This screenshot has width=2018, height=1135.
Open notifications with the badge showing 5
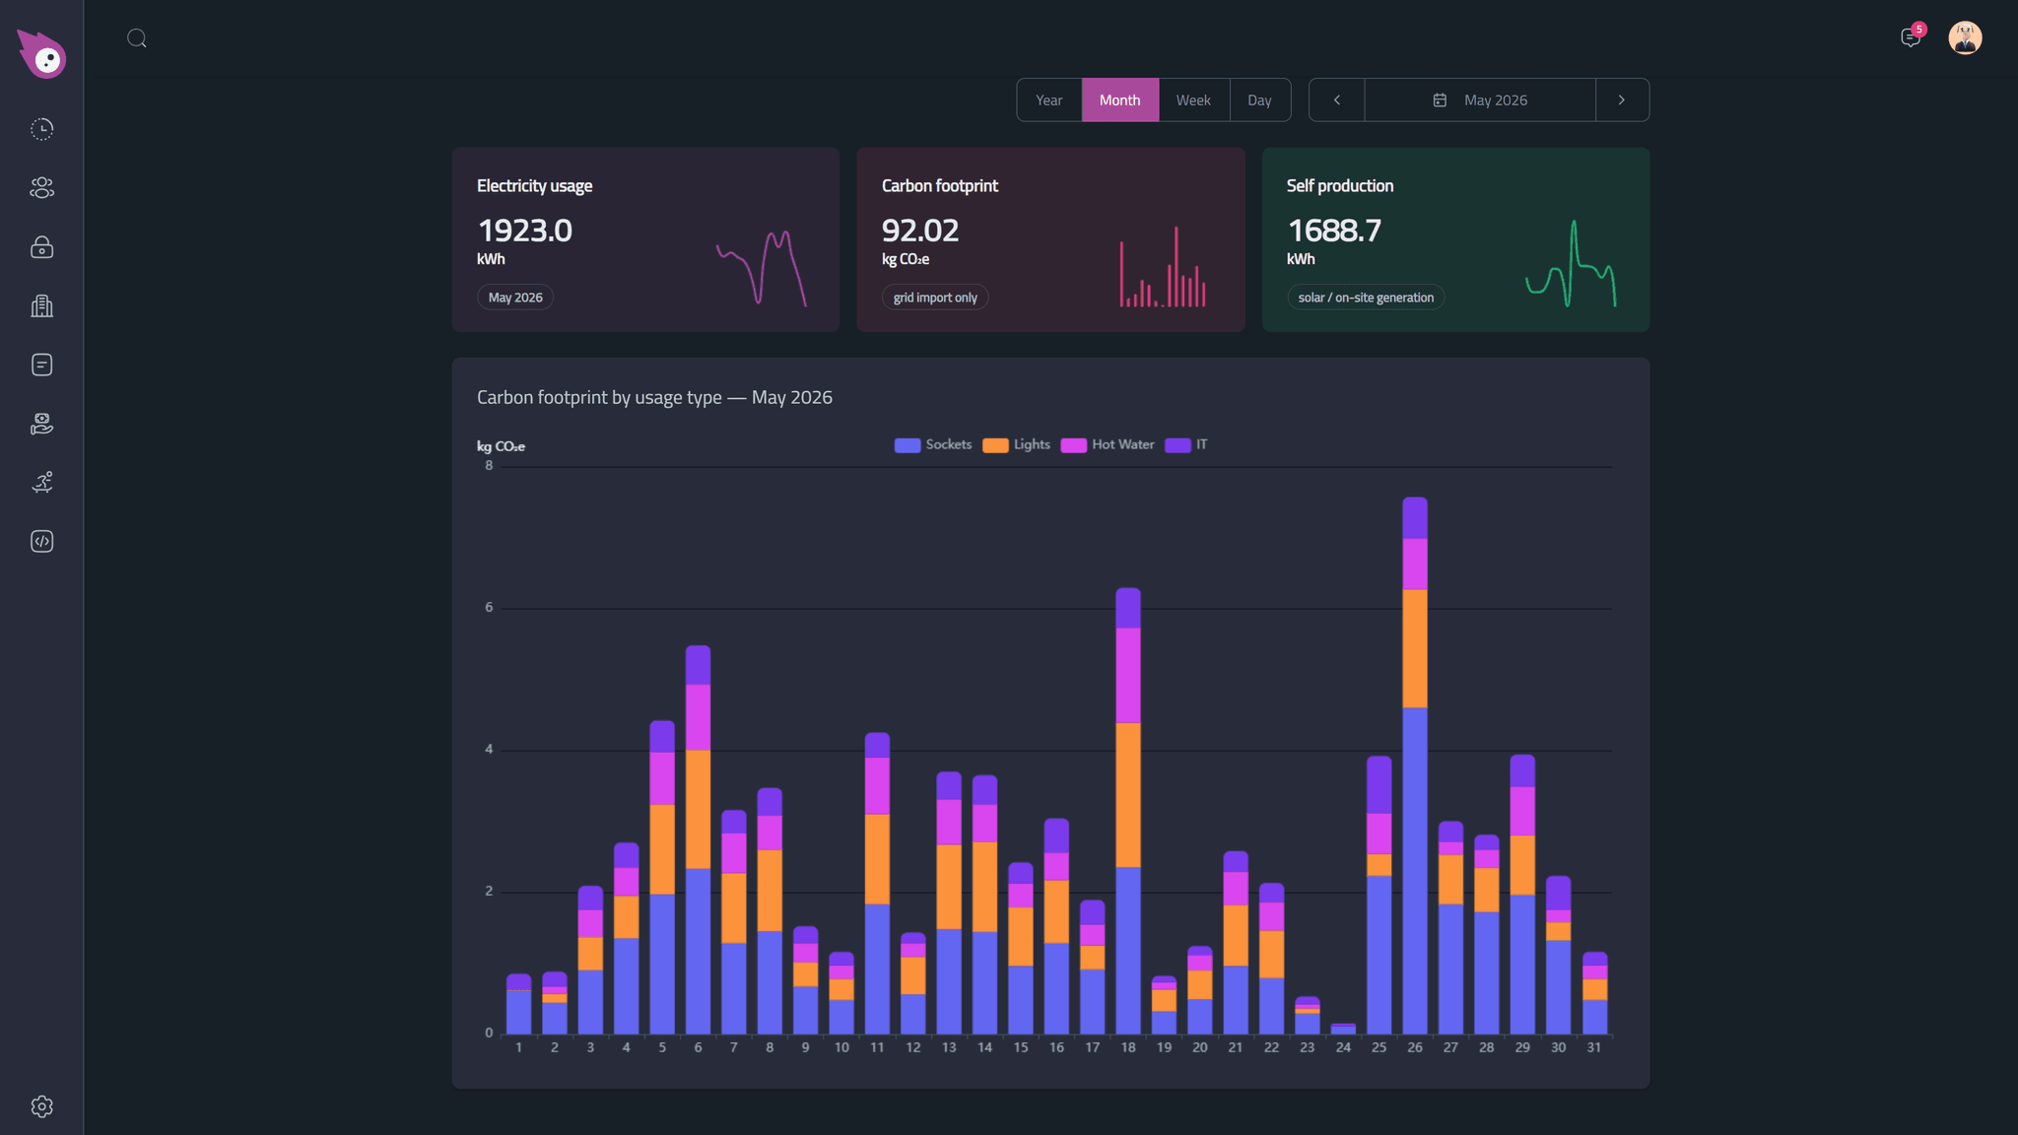(x=1911, y=37)
